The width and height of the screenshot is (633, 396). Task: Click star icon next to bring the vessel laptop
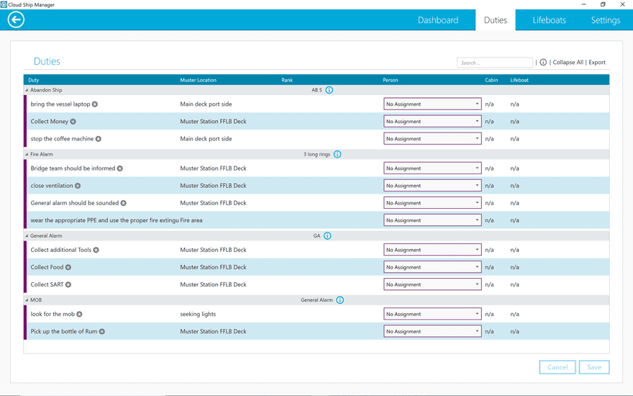[95, 104]
